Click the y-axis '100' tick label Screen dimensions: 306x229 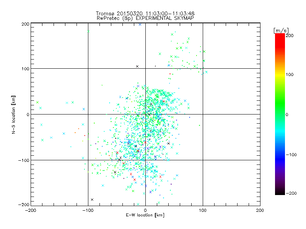(x=26, y=69)
